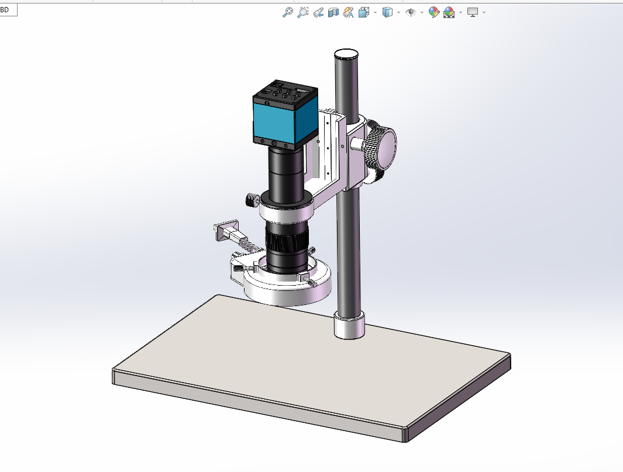623x472 pixels.
Task: Click Apply Scene icon
Action: (x=449, y=12)
